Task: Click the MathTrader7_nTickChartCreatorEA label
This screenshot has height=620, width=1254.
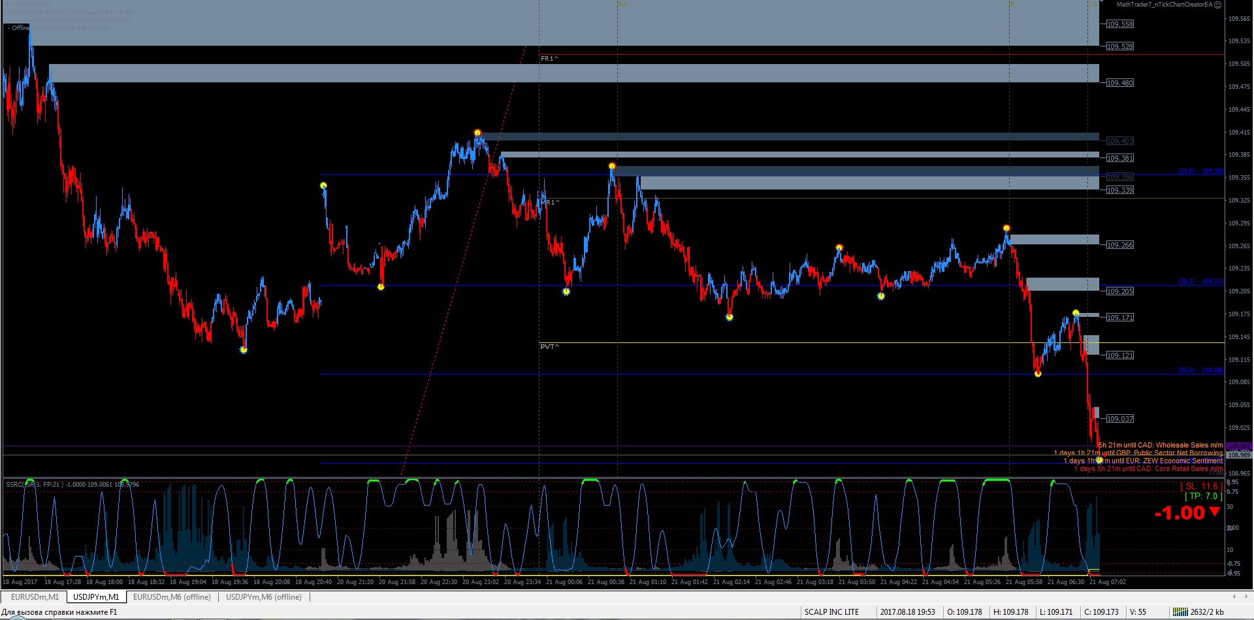Action: [x=1165, y=5]
